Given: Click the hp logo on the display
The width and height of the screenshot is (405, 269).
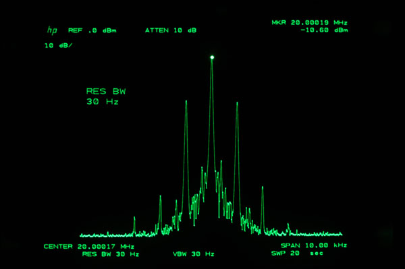Looking at the screenshot, I should pos(52,30).
